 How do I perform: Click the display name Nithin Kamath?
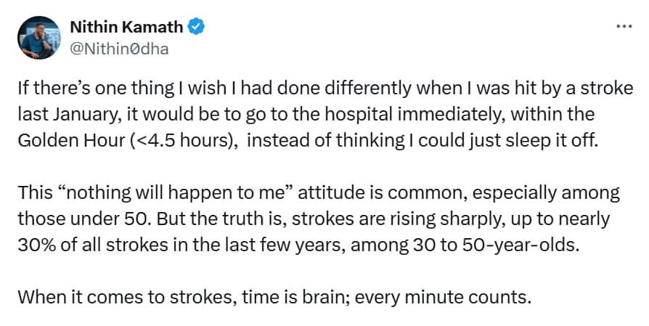[x=126, y=27]
